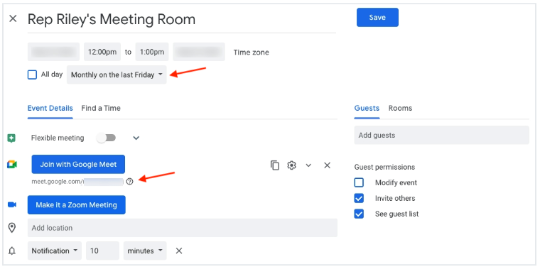Open the Meet link help question icon
The height and width of the screenshot is (269, 540).
pyautogui.click(x=129, y=182)
